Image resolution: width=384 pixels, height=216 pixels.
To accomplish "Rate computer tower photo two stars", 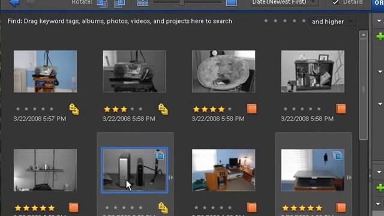I will [x=116, y=208].
